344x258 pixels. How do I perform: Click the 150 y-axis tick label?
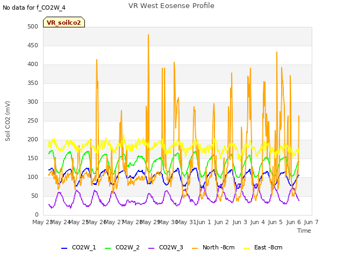click(x=33, y=159)
